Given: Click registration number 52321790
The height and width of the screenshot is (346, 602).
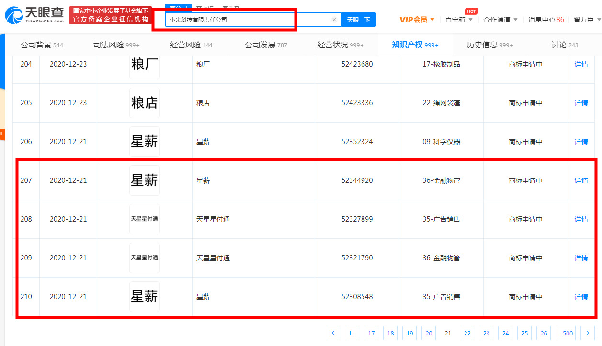Looking at the screenshot, I should 357,258.
